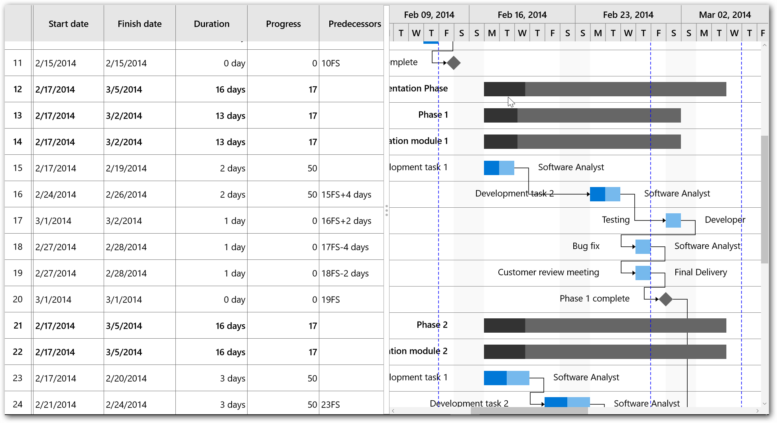Click the 'Developer' resource label
This screenshot has height=423, width=777.
pyautogui.click(x=725, y=220)
